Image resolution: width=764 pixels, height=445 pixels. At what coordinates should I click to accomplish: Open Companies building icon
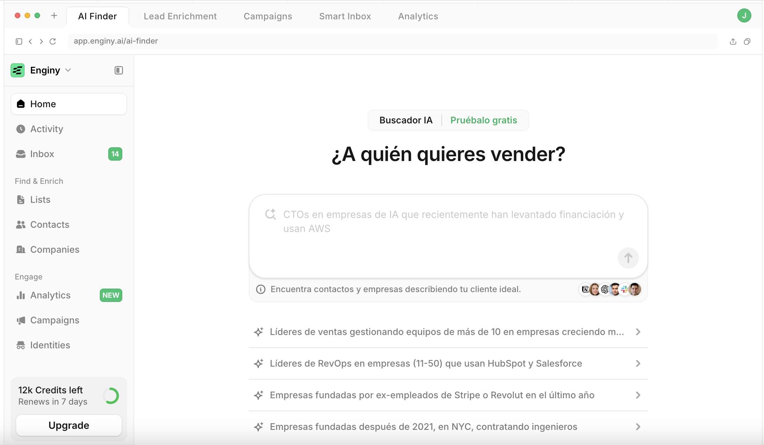tap(21, 250)
